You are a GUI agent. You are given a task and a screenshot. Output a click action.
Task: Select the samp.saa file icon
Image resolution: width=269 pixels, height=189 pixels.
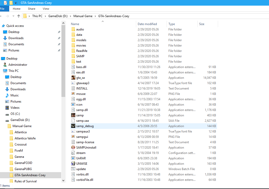(73, 121)
